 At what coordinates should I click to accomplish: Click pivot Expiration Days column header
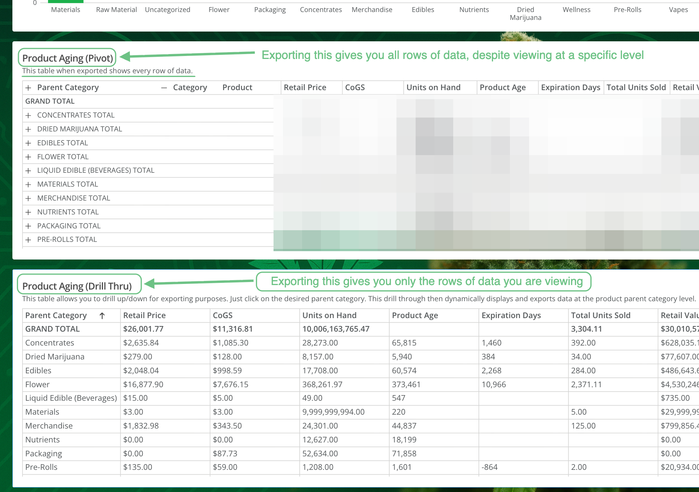click(x=570, y=88)
